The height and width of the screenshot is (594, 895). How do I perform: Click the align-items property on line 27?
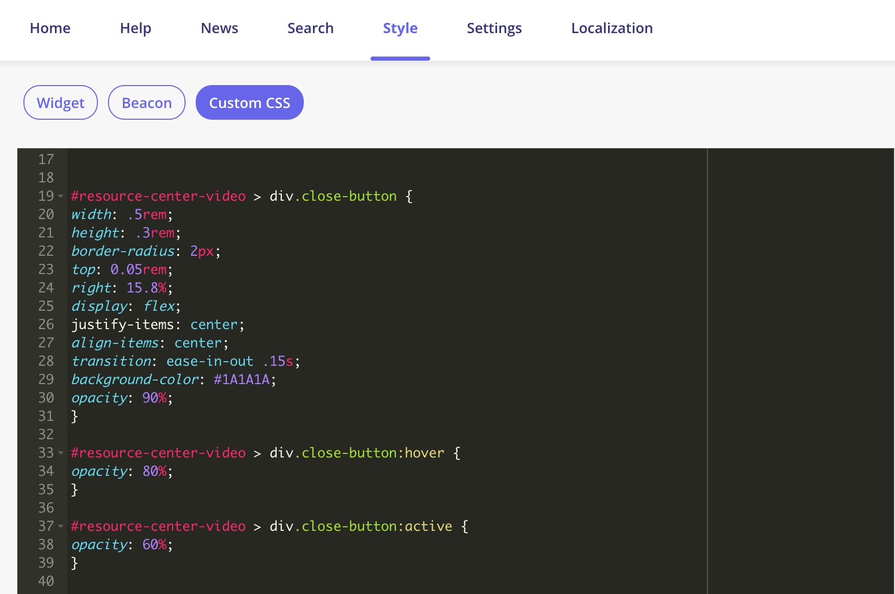pyautogui.click(x=115, y=343)
